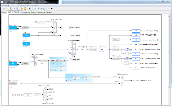Select LSE in the RTC Clock Mux
This screenshot has height=107, width=172.
click(55, 28)
